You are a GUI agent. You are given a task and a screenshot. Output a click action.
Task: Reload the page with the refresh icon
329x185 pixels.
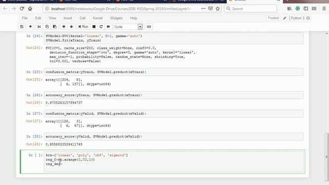(x=22, y=9)
